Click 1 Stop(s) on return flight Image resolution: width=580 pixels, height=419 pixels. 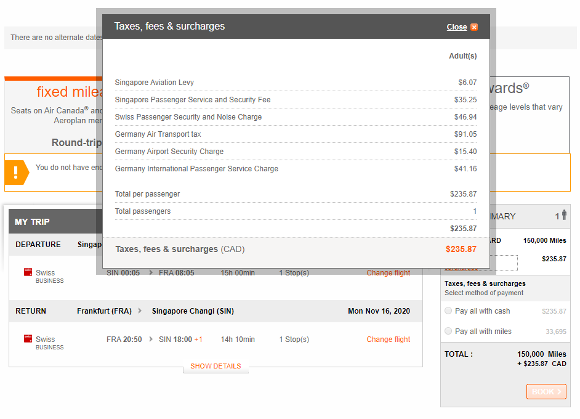point(294,340)
